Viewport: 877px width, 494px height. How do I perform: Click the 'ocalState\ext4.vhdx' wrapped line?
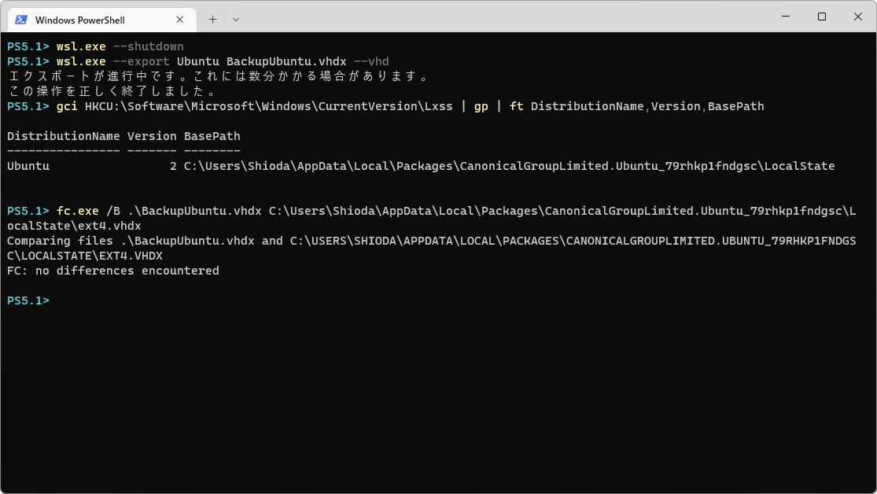[x=74, y=226]
